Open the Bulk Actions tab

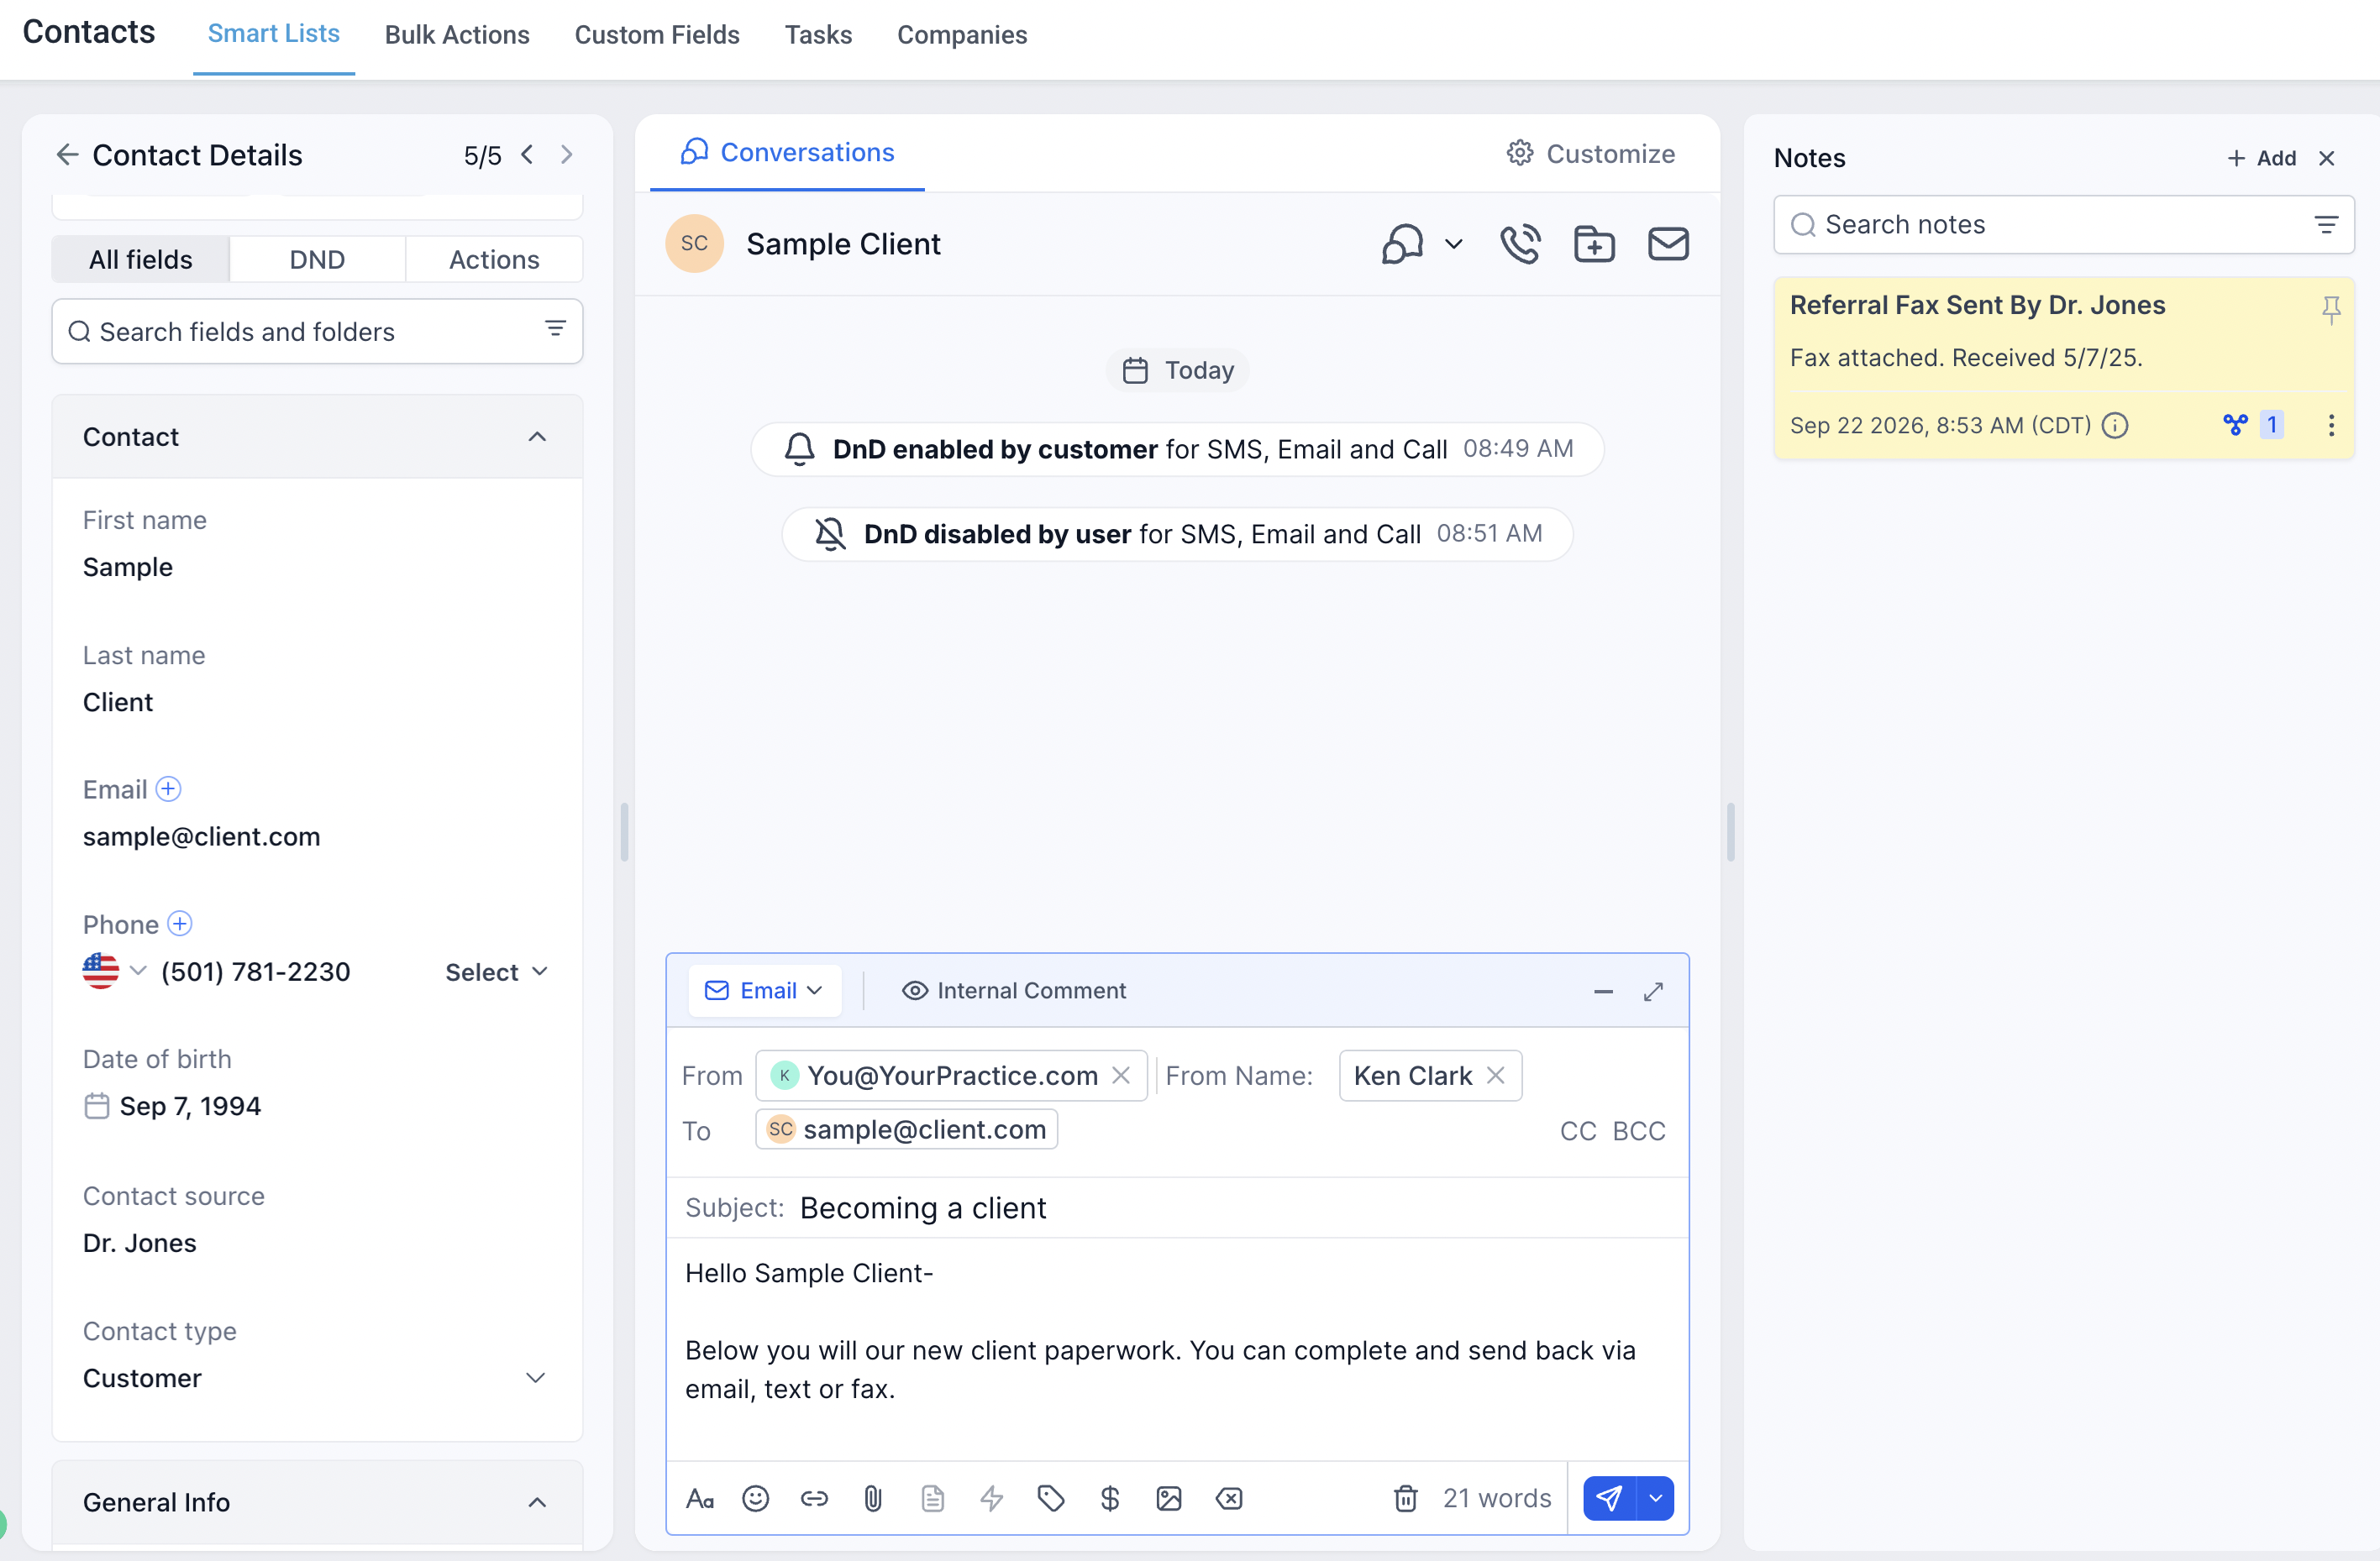457,35
